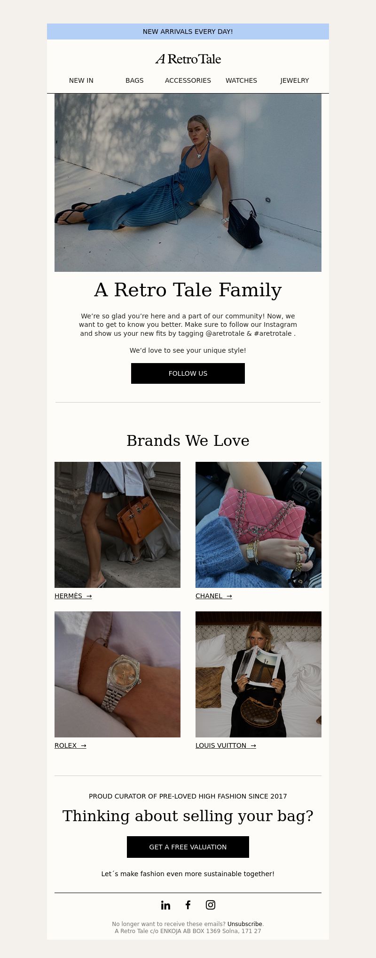Open the Rolex watch wrist photo

pyautogui.click(x=117, y=674)
